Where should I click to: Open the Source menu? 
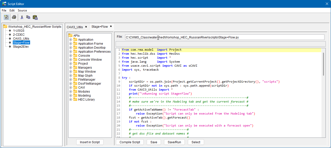(x=22, y=10)
